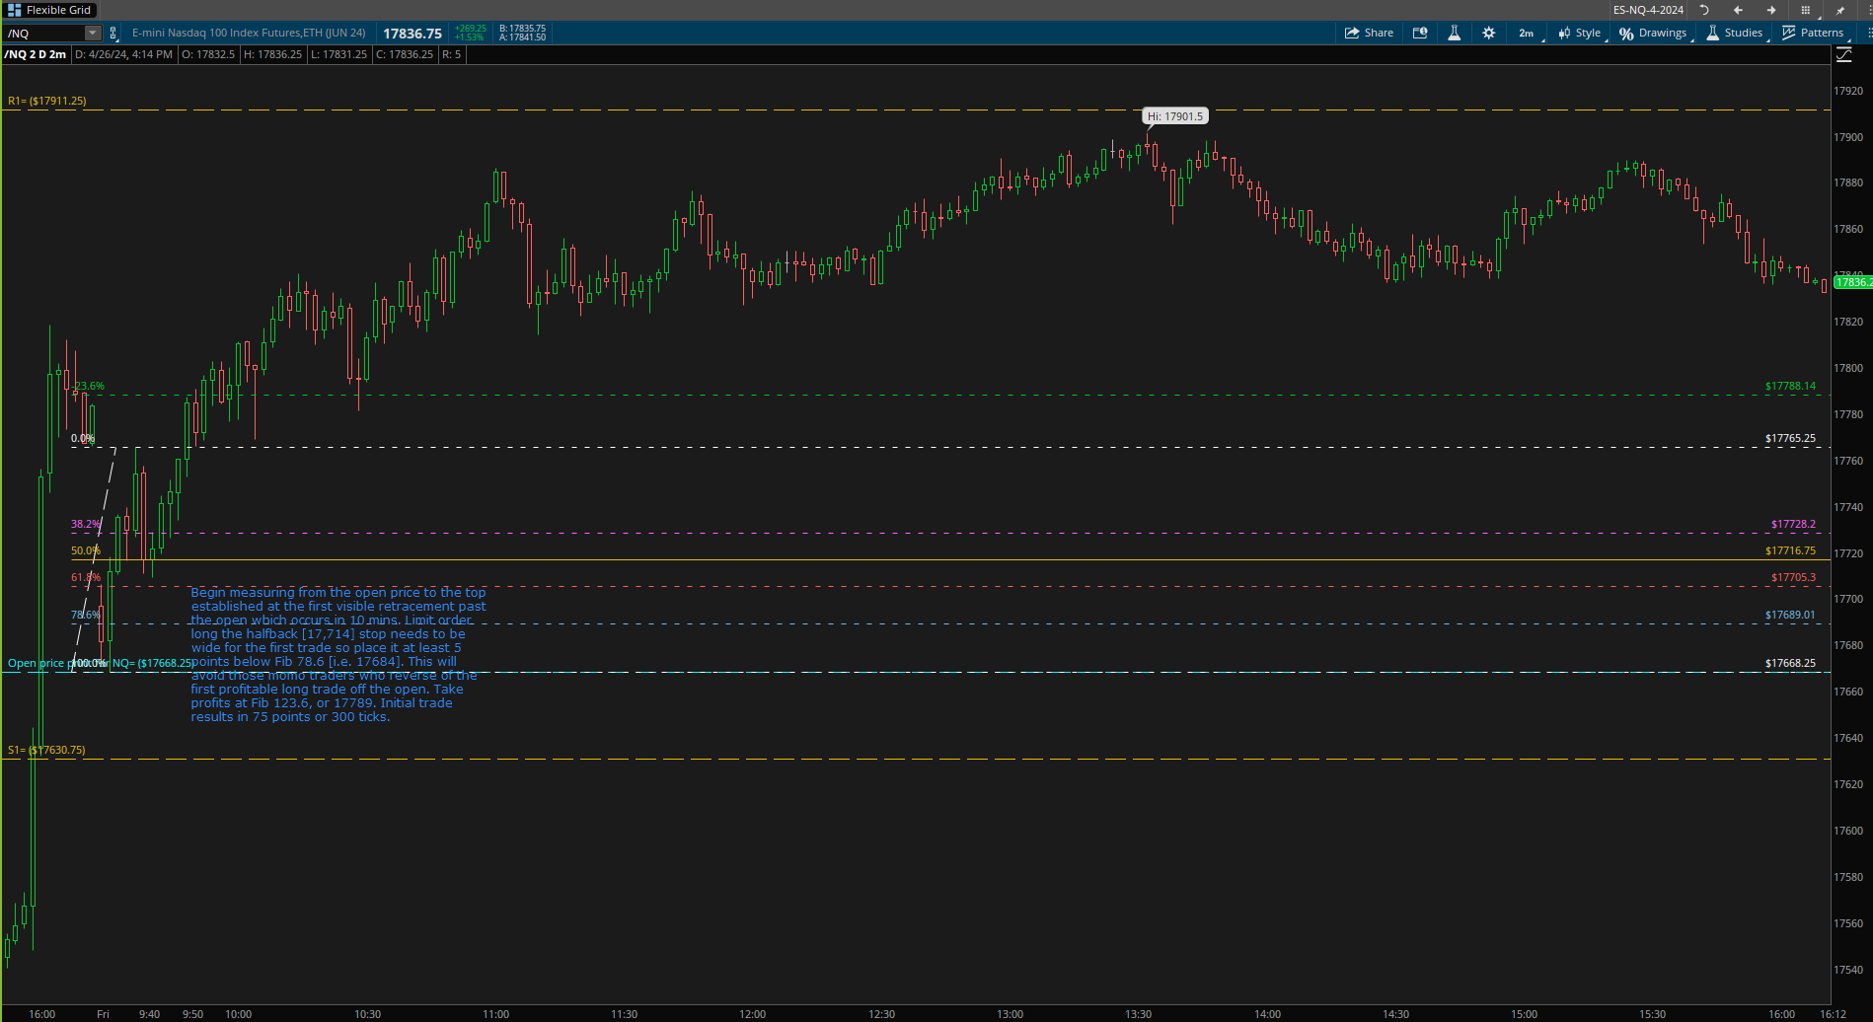1873x1022 pixels.
Task: Click the undo rotate arrow icon
Action: click(1704, 10)
